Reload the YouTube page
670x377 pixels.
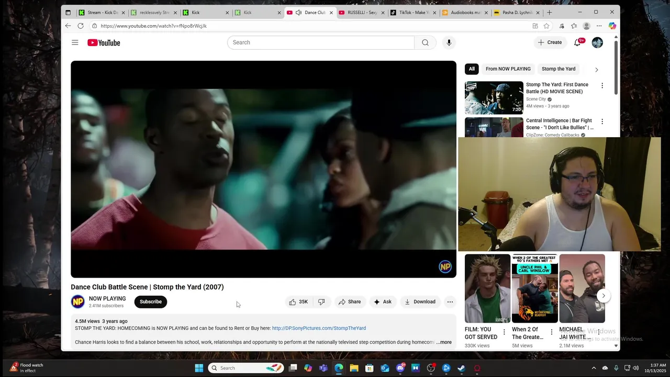click(x=81, y=26)
